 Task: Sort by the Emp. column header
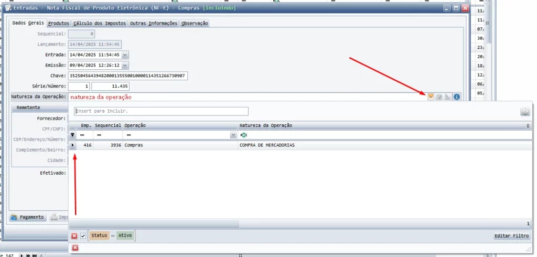[x=84, y=125]
